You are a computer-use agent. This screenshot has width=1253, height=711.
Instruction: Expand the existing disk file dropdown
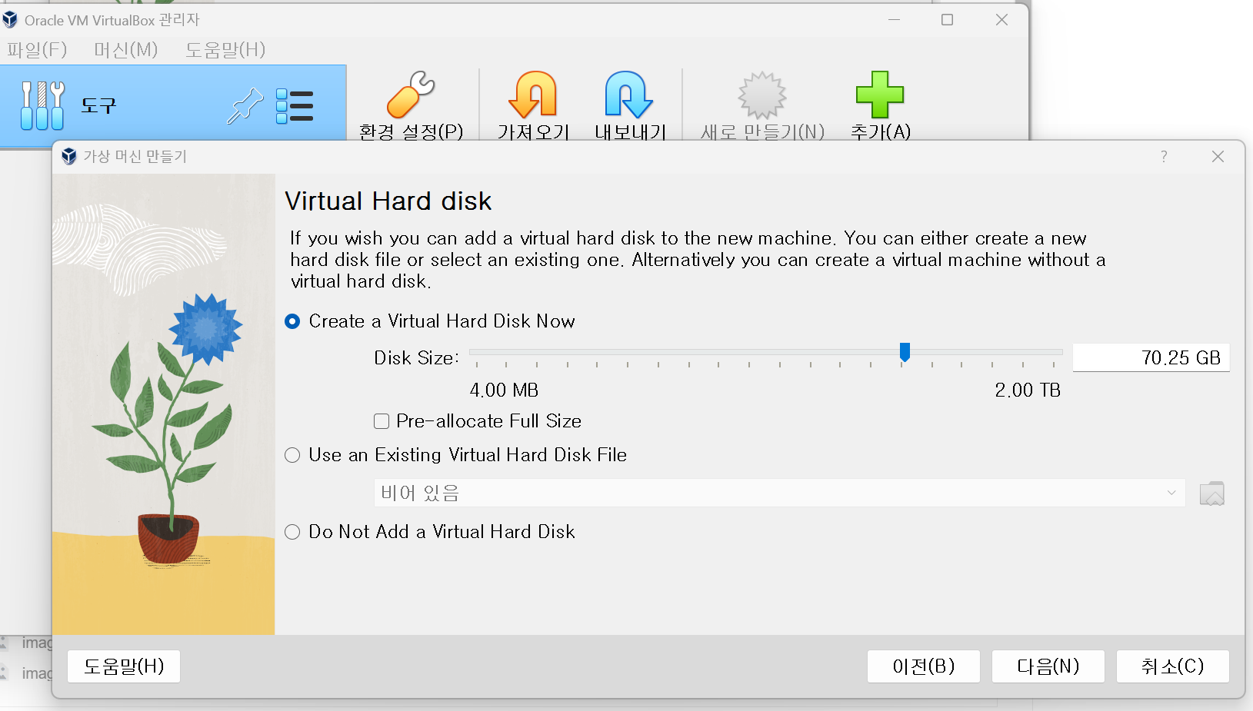point(779,493)
